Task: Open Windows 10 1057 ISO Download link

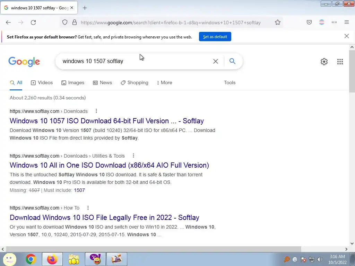Action: point(107,121)
